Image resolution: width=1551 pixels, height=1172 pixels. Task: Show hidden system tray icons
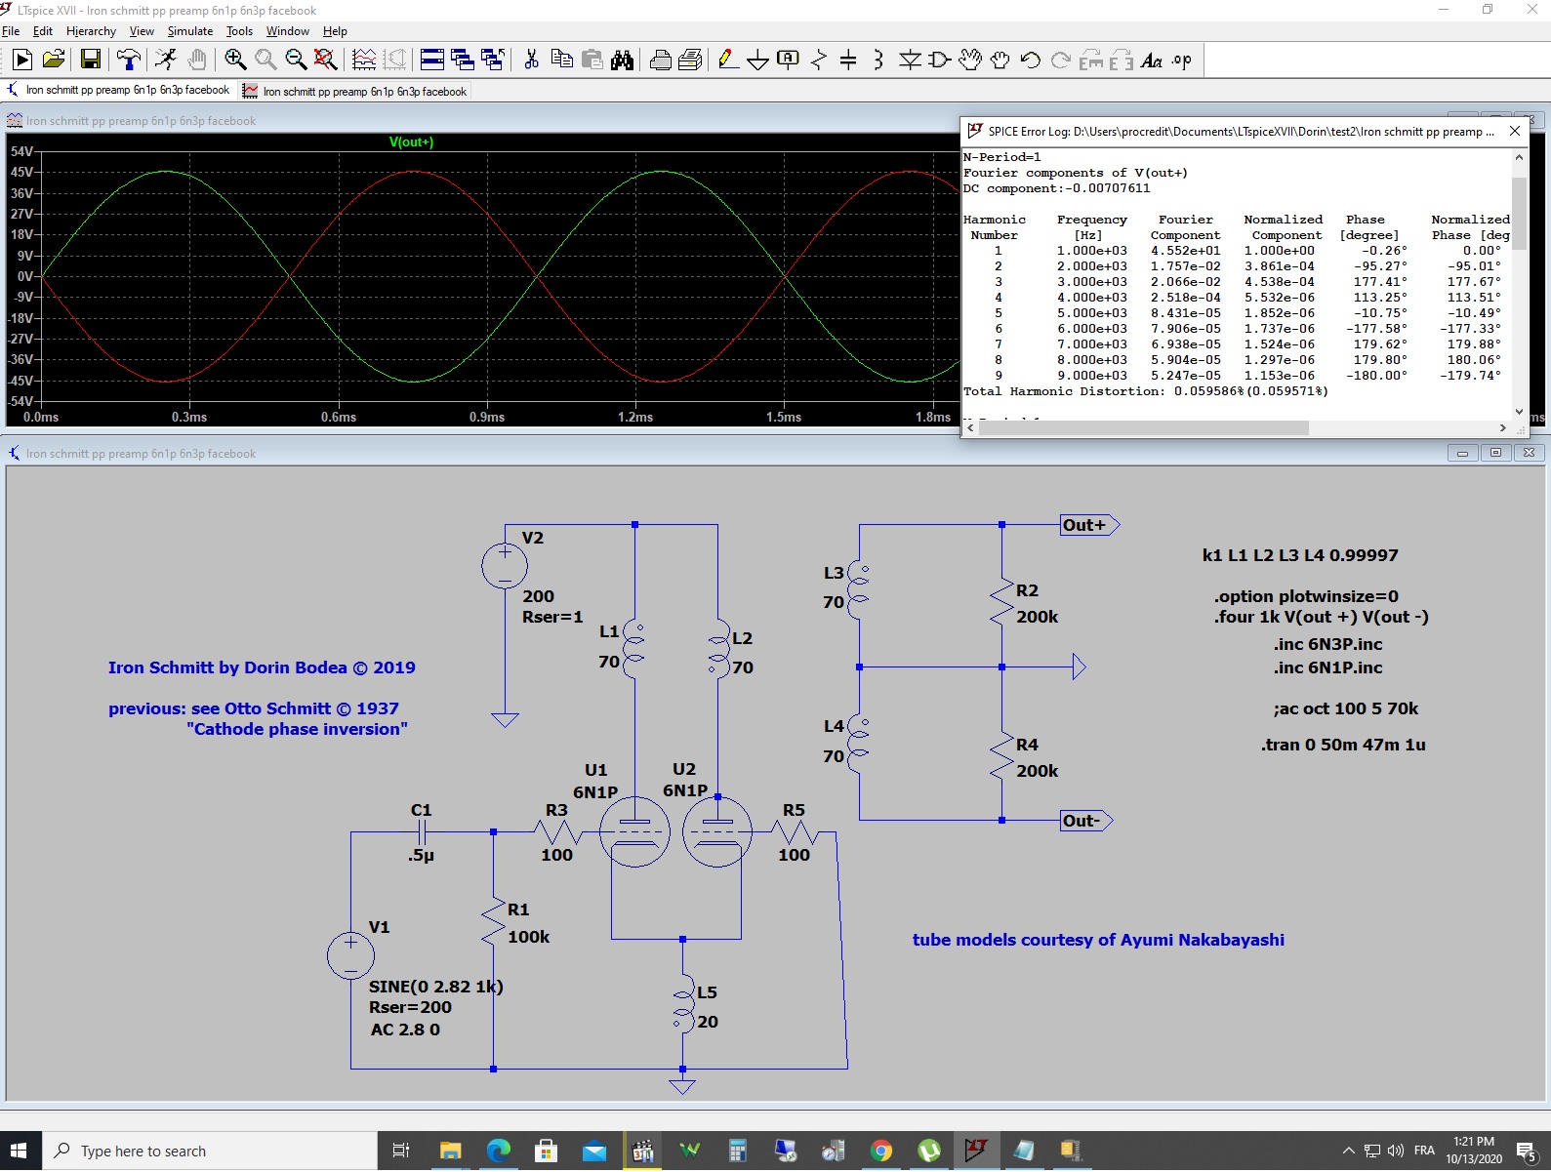1348,1151
